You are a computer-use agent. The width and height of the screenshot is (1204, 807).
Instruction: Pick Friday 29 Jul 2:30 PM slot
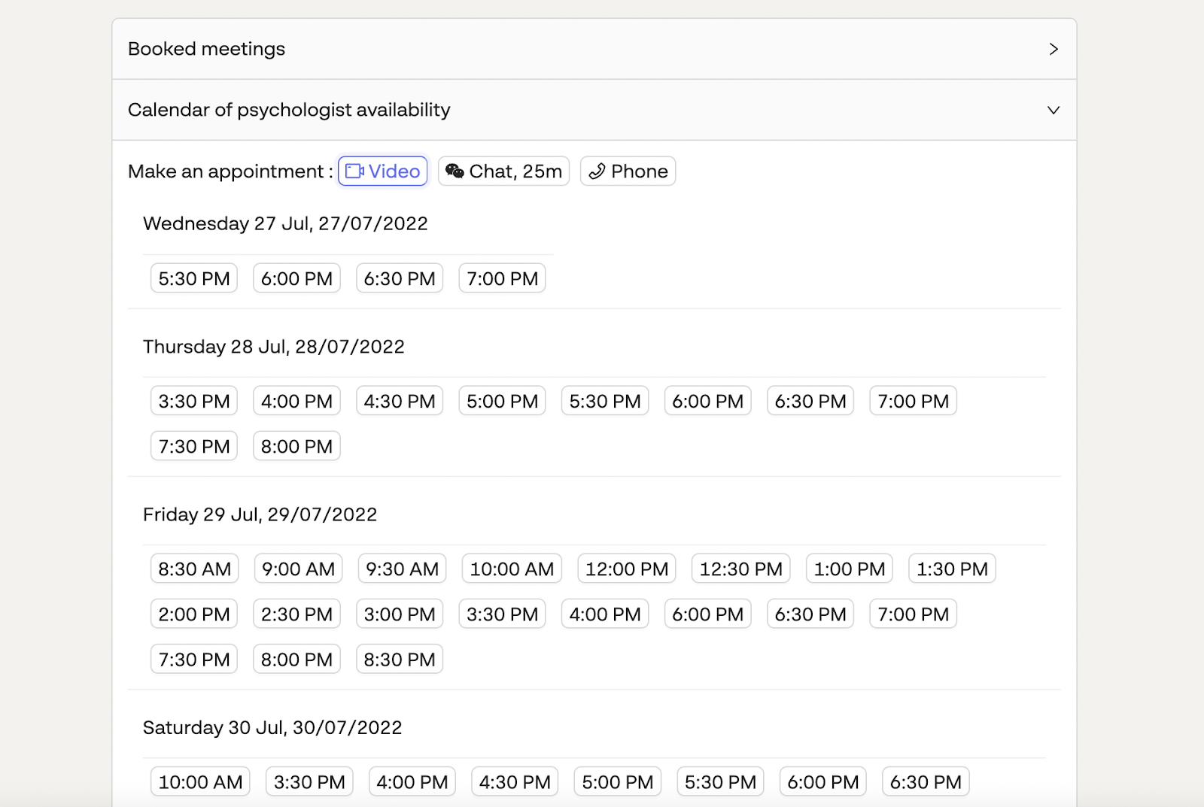coord(296,614)
